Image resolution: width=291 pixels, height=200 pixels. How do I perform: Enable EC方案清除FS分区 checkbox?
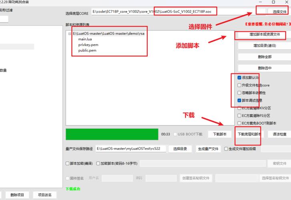(239, 116)
